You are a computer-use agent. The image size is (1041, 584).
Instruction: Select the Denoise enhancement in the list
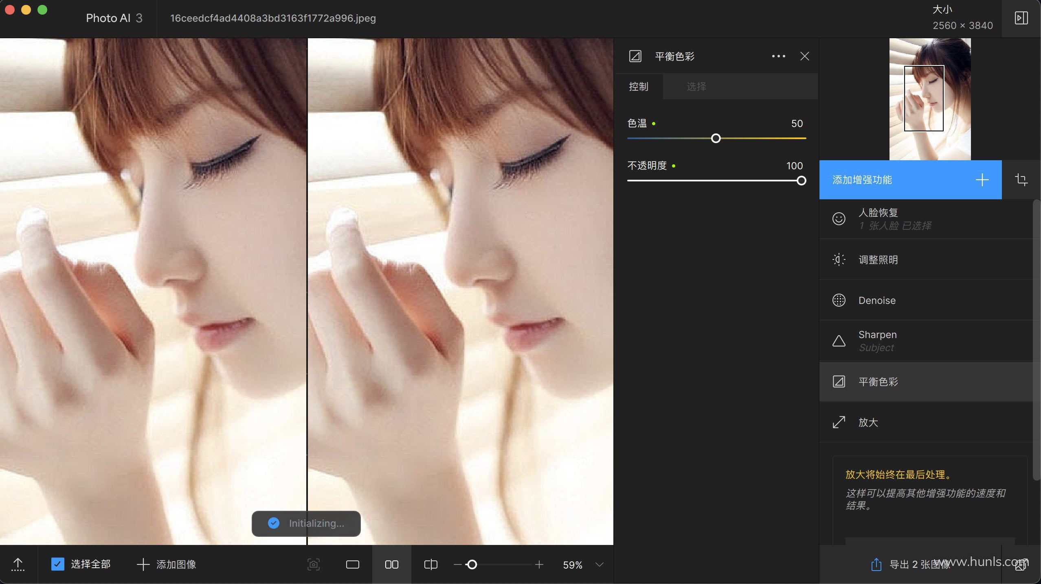[x=876, y=301]
